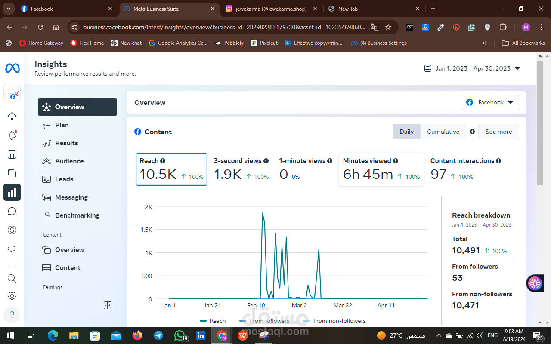Open Leads menu item
The height and width of the screenshot is (344, 551).
pyautogui.click(x=77, y=179)
